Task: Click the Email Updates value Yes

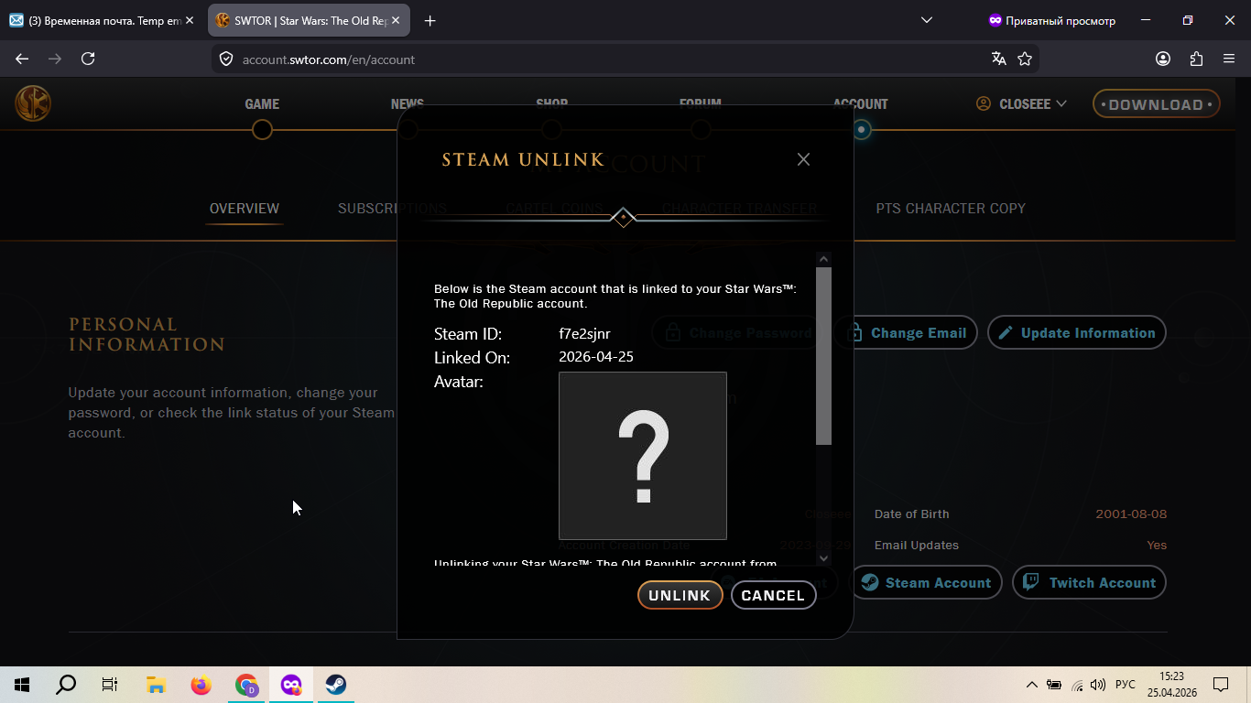Action: (x=1157, y=545)
